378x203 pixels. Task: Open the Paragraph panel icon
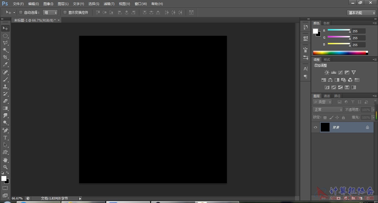coord(305,76)
